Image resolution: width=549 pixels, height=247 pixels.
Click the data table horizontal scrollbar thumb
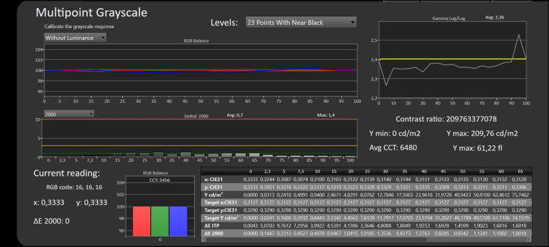coord(316,240)
